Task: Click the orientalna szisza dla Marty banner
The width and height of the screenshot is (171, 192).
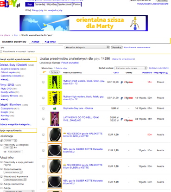Action: pos(83,23)
